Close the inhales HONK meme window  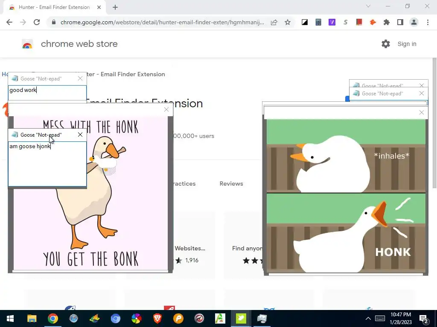[421, 112]
